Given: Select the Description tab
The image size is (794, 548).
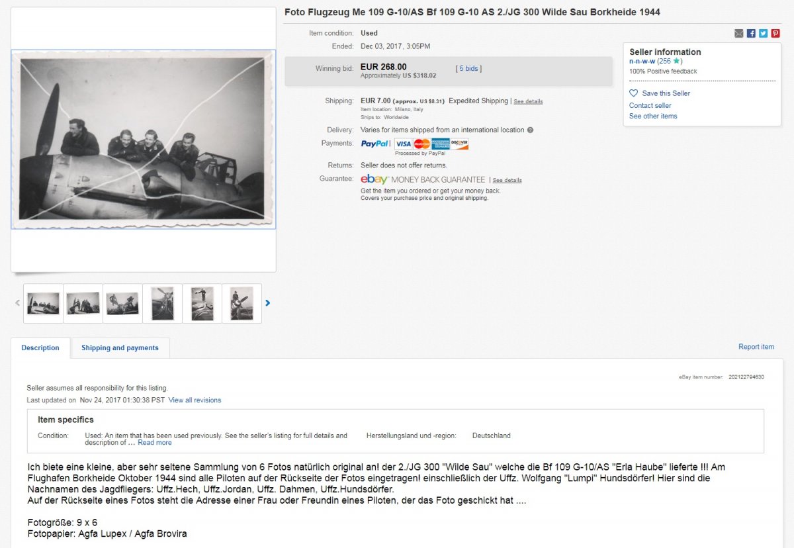Looking at the screenshot, I should (x=40, y=348).
